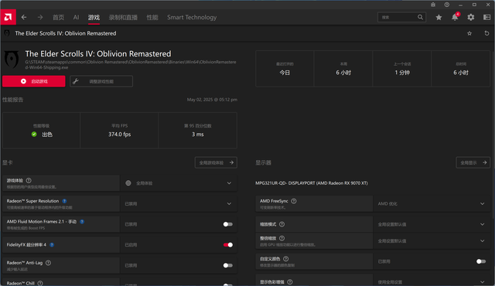
Task: Open the AMD FreeSync dropdown
Action: (432, 204)
